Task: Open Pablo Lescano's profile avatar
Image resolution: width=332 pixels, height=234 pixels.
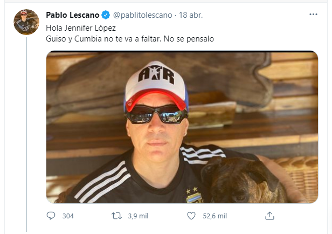Action: pyautogui.click(x=26, y=22)
